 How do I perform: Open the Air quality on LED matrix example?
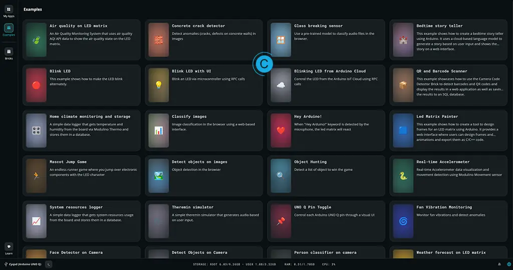(x=78, y=26)
